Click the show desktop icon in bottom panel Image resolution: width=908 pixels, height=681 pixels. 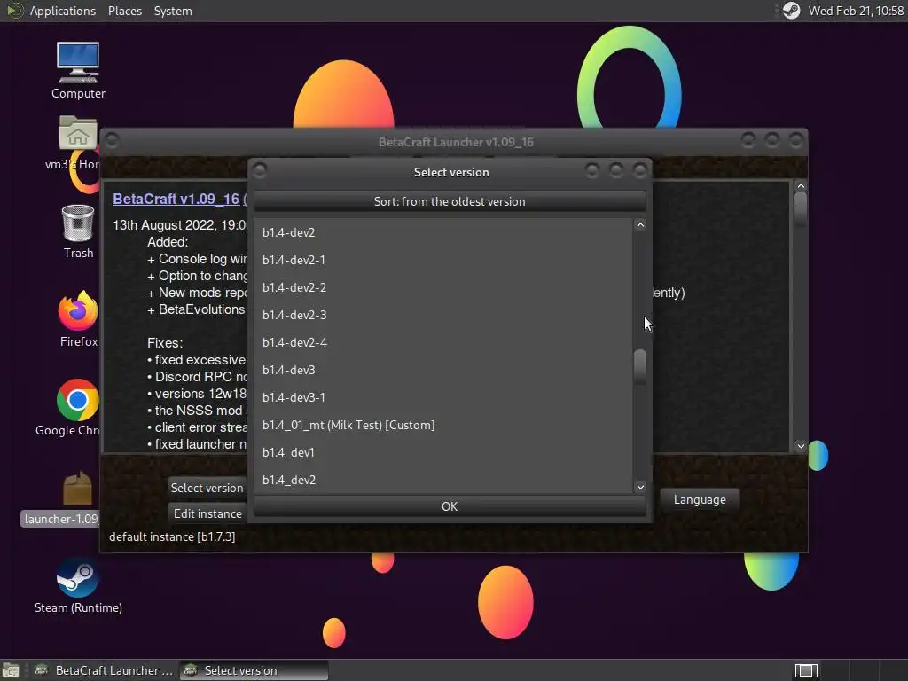click(x=11, y=670)
